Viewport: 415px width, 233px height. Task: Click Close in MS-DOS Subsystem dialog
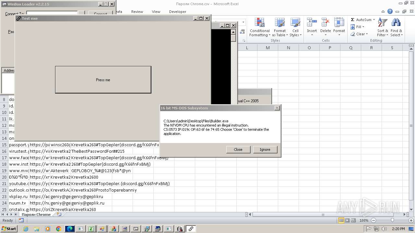click(238, 150)
